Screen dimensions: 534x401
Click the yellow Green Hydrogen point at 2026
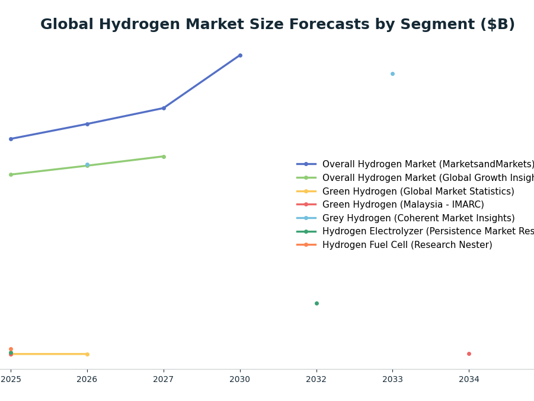coord(87,354)
